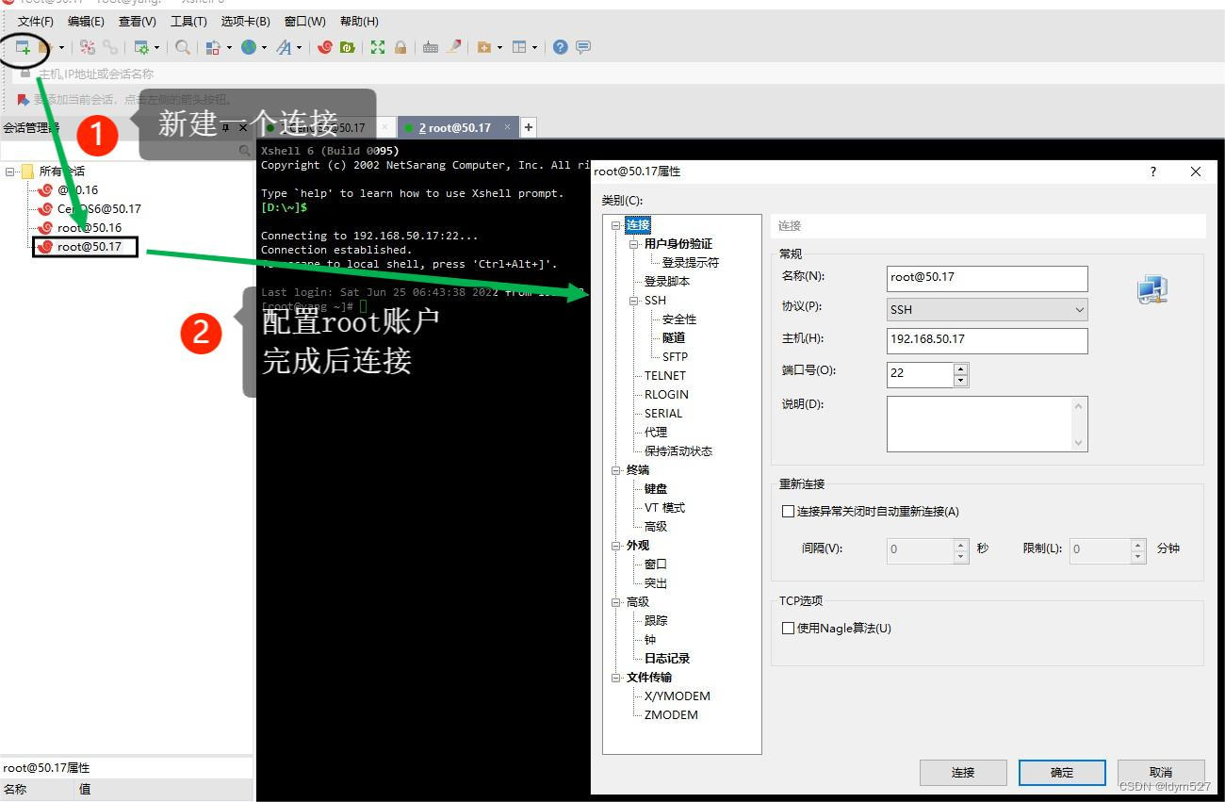1225x802 pixels.
Task: Open the 工具(T) menu
Action: pos(188,21)
